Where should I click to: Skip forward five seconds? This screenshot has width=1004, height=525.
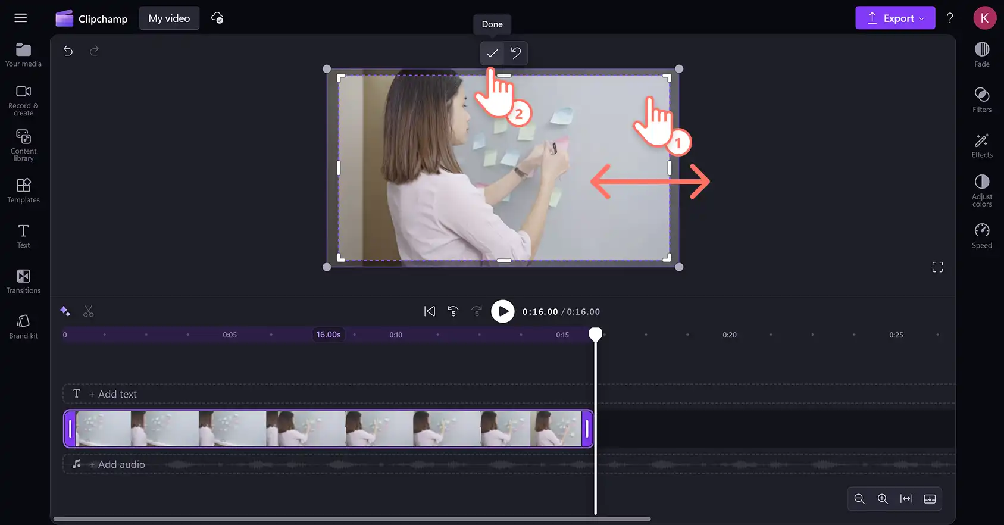(477, 311)
